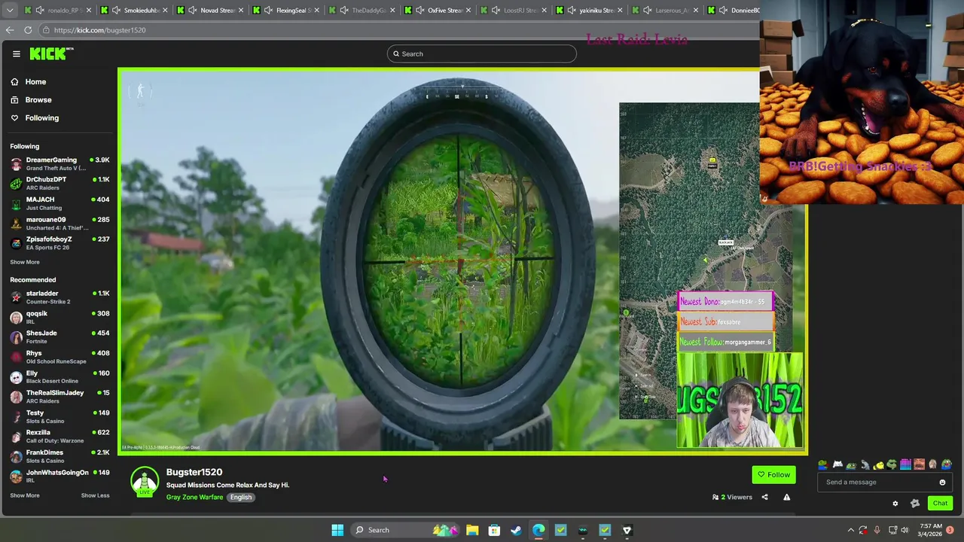Open Rhys recommended channel
964x542 pixels.
point(59,357)
